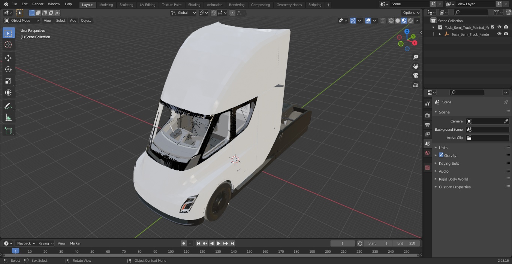Play animation forward
This screenshot has height=264, width=512.
click(x=219, y=243)
